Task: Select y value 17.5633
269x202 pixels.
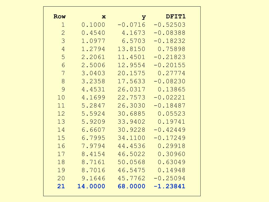Action: (131, 81)
